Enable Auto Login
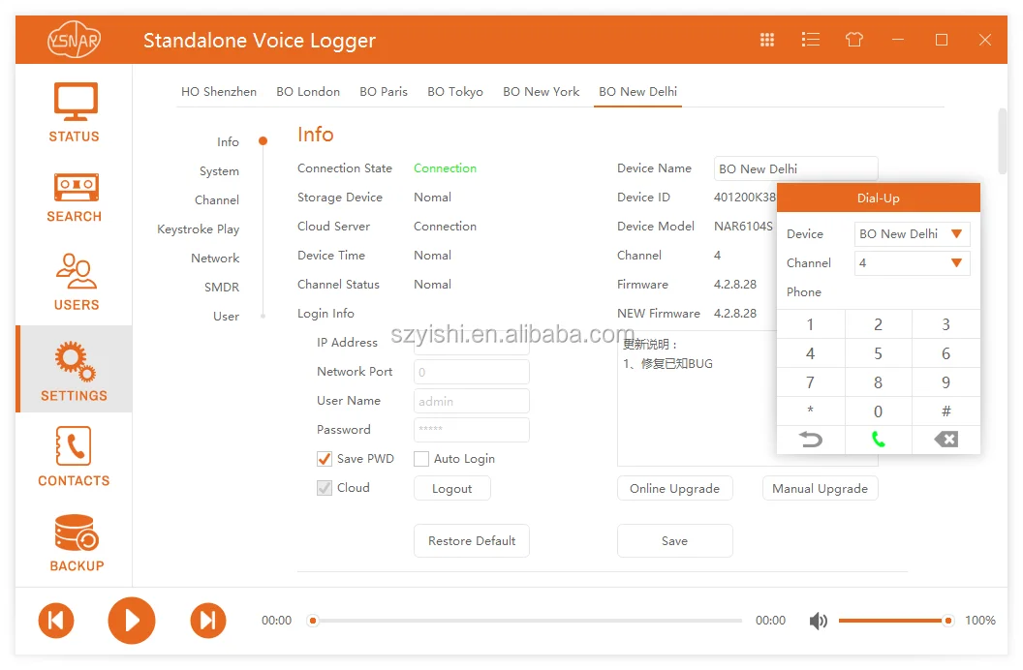This screenshot has width=1023, height=670. pyautogui.click(x=421, y=459)
